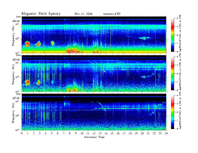Click the -6 tick on the dH/dt color scale
Screen dimensions: 198x153
(x=177, y=35)
